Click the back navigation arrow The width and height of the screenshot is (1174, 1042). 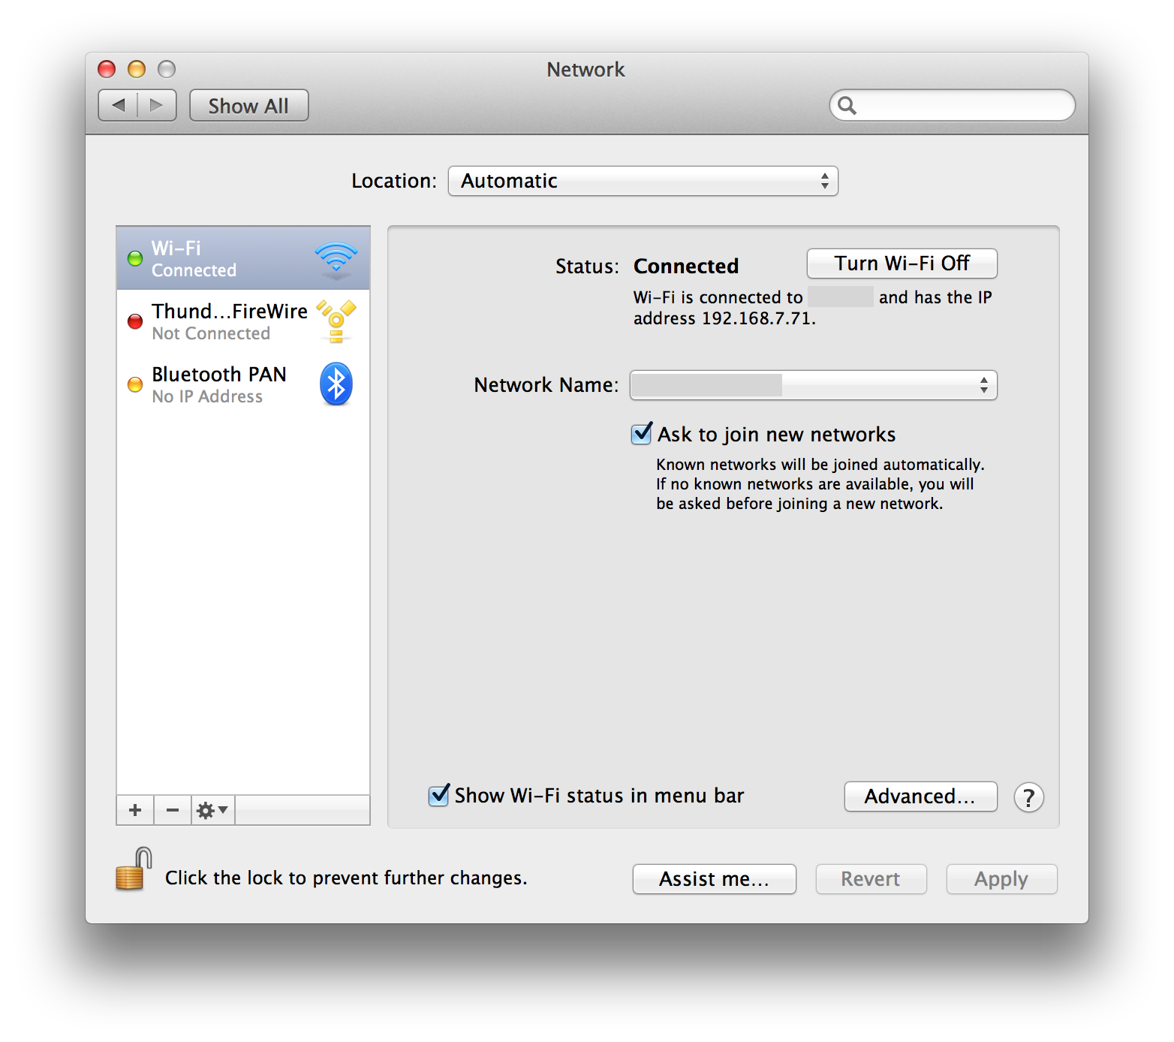118,105
